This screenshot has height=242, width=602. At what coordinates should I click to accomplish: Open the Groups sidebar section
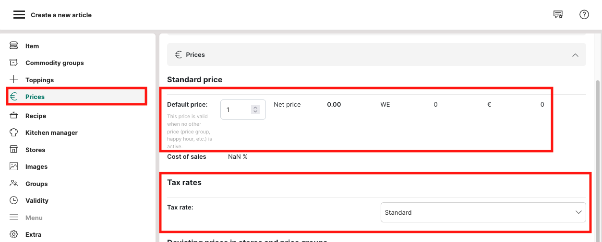tap(36, 184)
